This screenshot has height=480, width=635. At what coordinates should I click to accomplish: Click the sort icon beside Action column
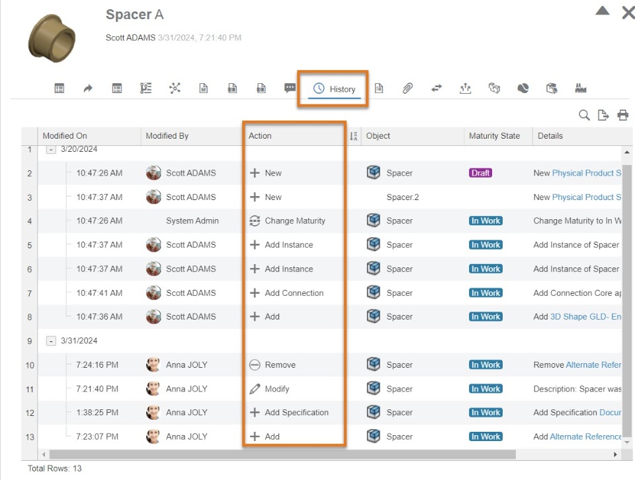click(353, 136)
